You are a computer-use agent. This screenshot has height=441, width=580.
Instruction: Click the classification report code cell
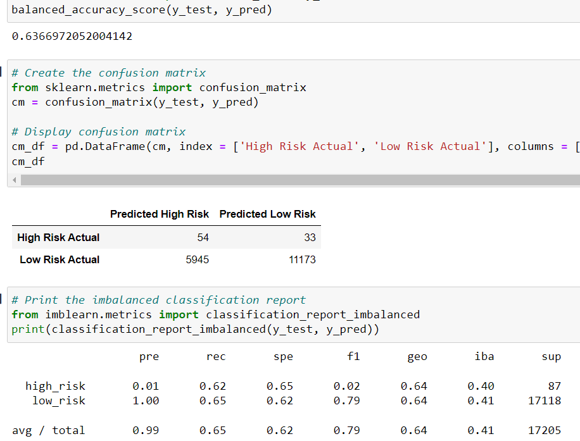[x=294, y=314]
